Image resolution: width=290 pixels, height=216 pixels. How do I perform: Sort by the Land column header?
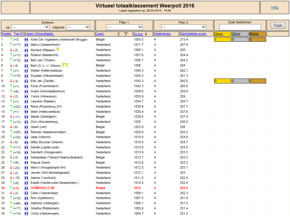(100, 34)
